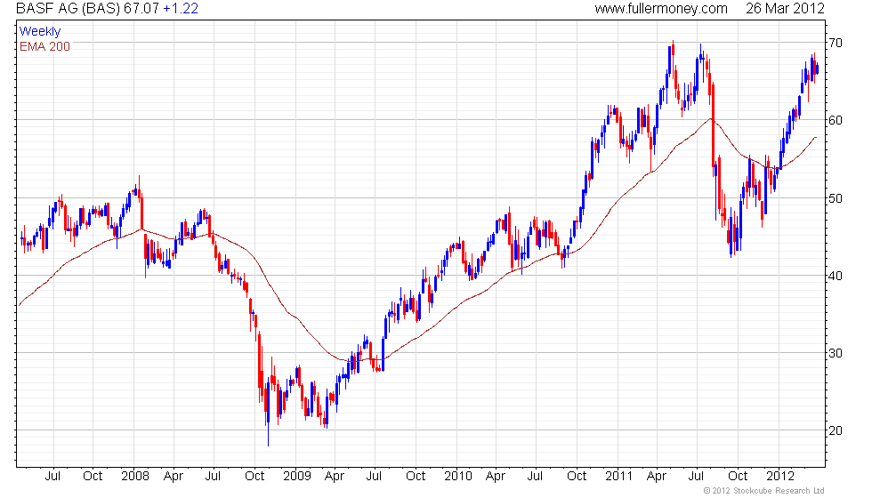Screen dimensions: 872x498
Task: Click the 20 price axis label
Action: point(836,430)
